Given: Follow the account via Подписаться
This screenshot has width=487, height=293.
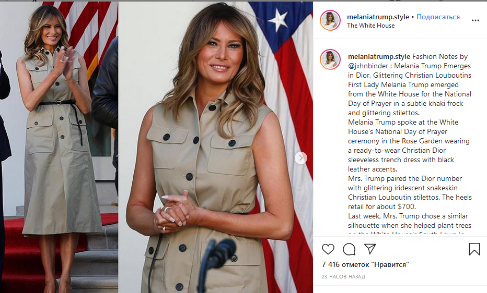Looking at the screenshot, I should (438, 17).
